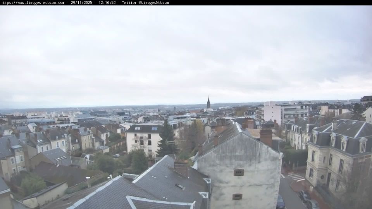Click the limoges-webcam.com URL in header
Viewport: 372px width, 209px height.
click(33, 3)
